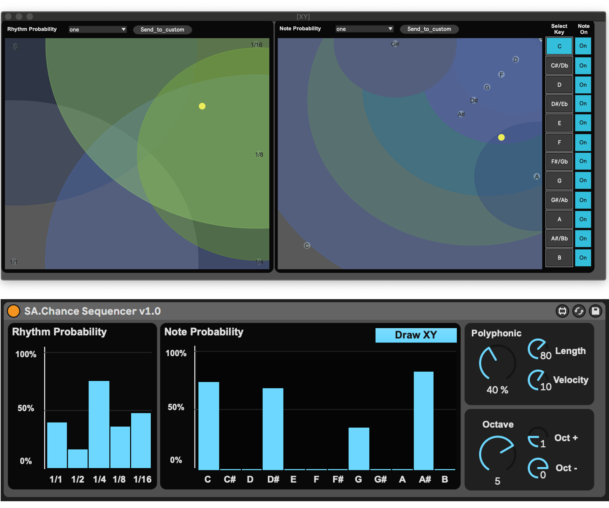Click the show/hide device window icon
This screenshot has height=508, width=609.
point(562,311)
